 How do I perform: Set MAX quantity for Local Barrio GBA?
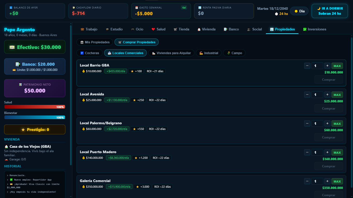pos(337,66)
